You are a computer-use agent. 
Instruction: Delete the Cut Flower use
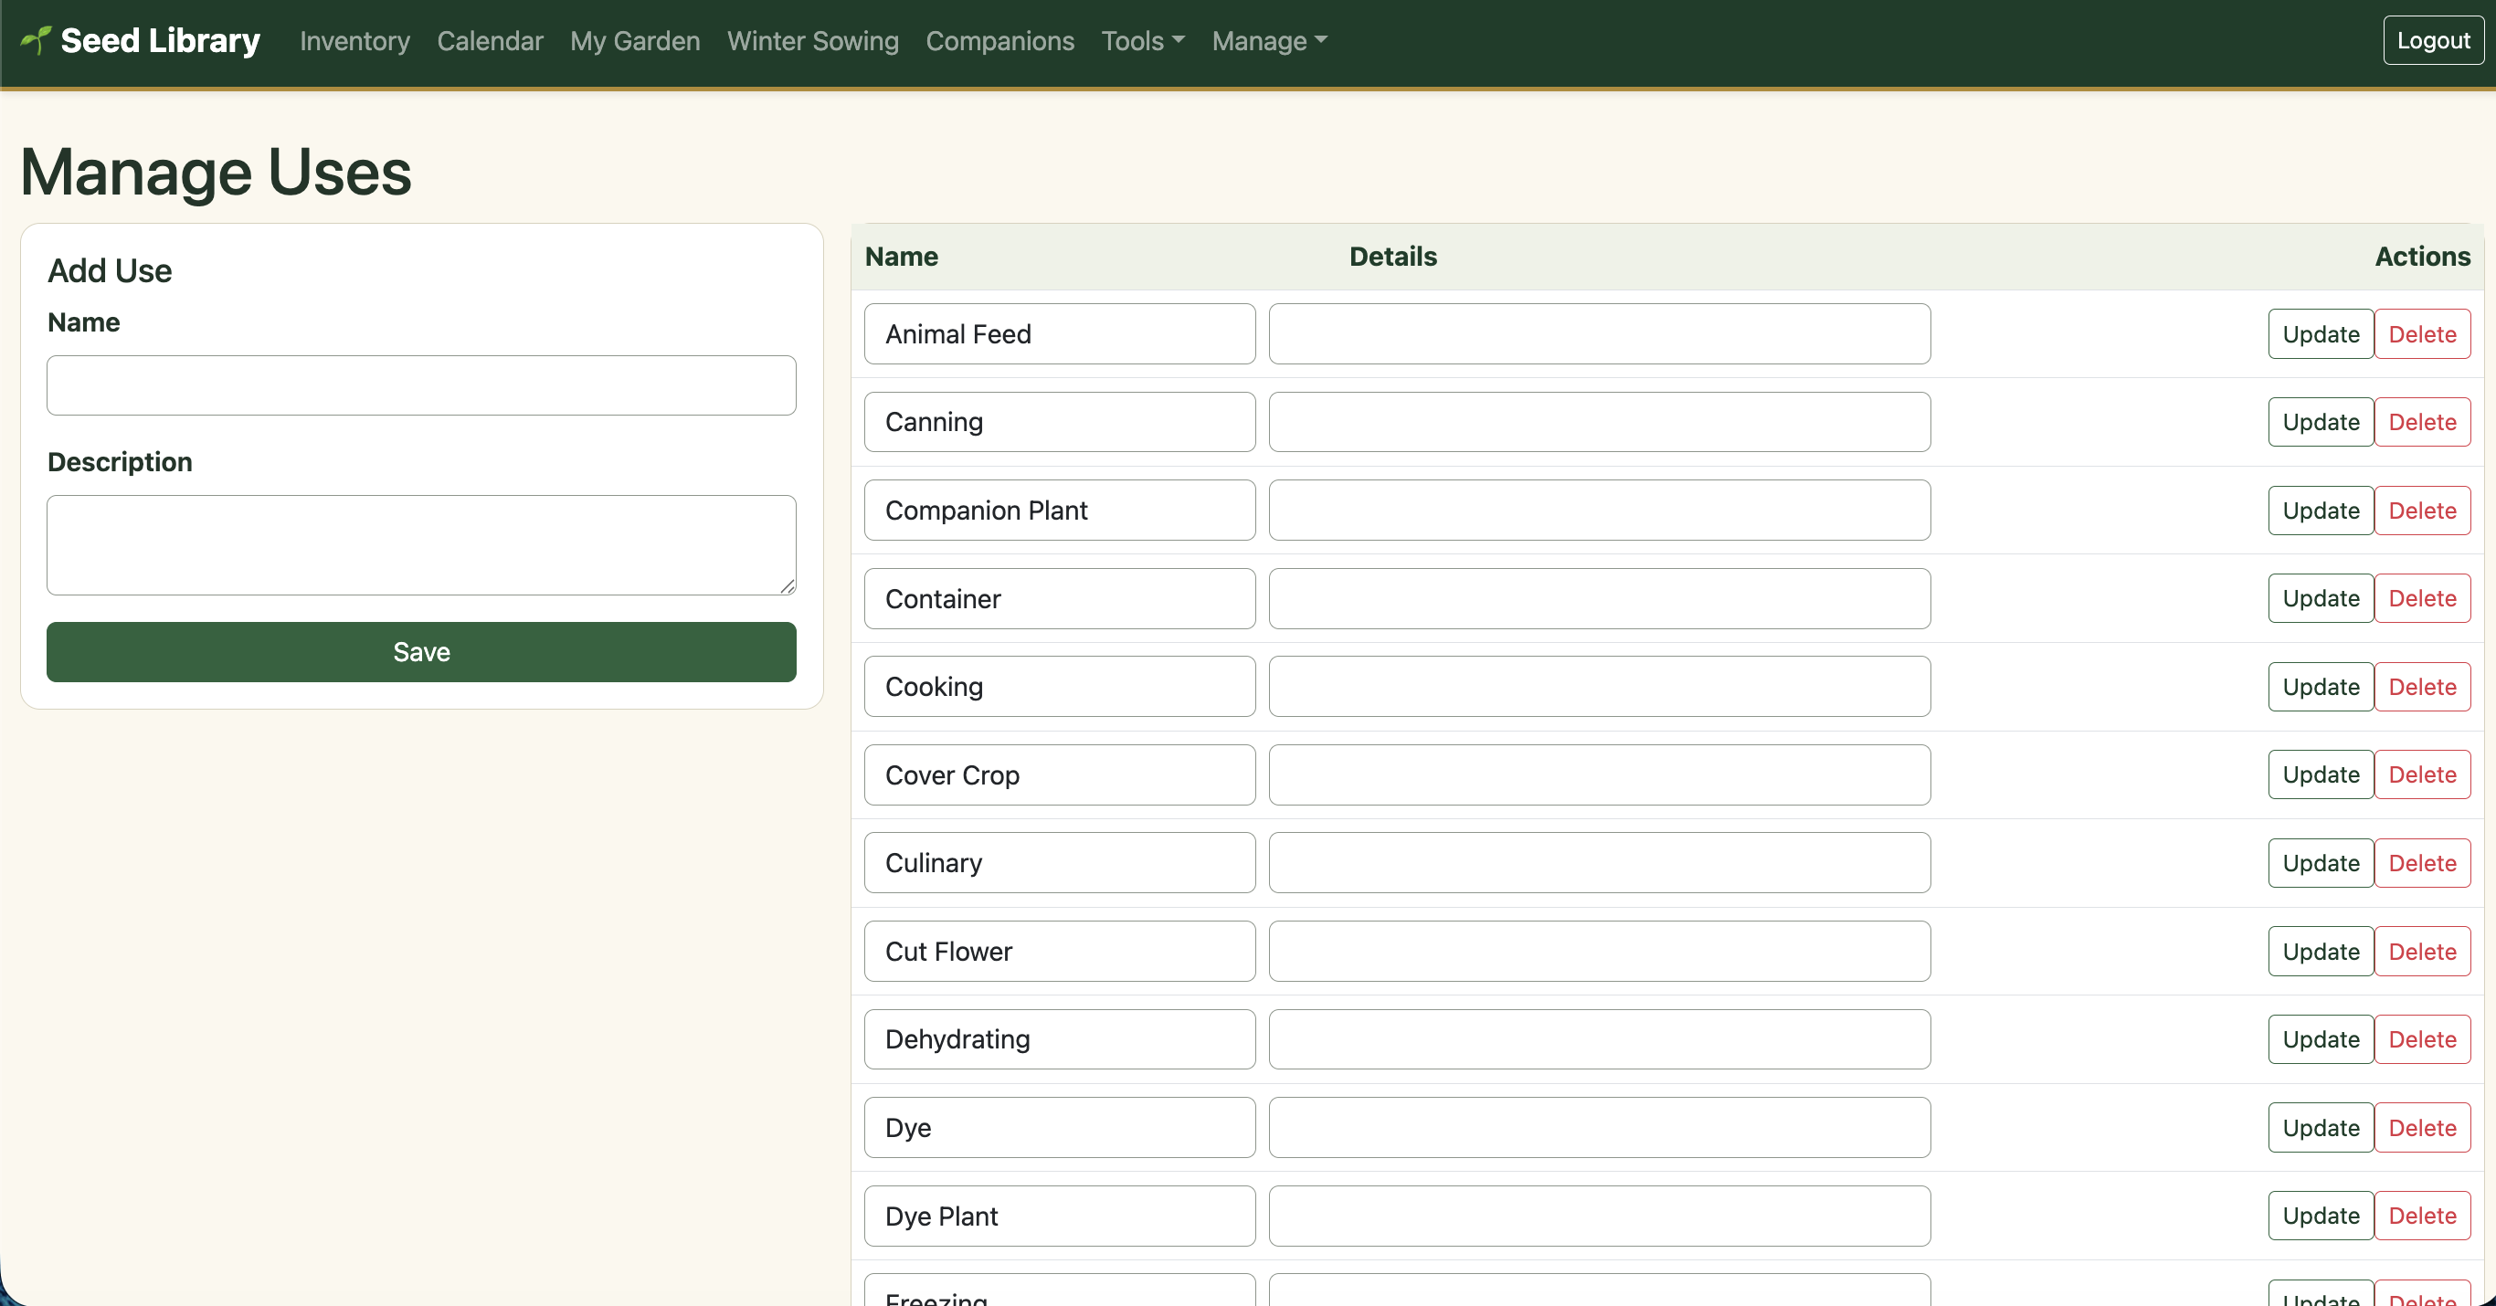(2422, 952)
